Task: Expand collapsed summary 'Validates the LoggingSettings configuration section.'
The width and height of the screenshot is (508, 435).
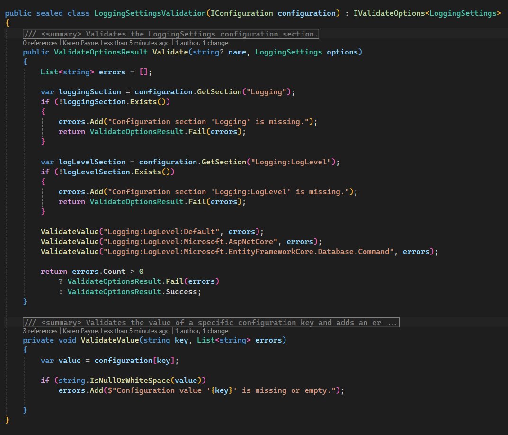Action: tap(171, 34)
